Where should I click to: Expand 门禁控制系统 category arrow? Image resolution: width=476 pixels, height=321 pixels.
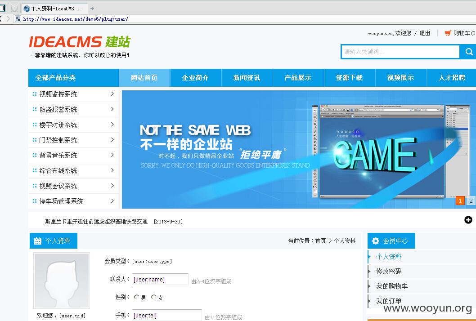pyautogui.click(x=112, y=140)
